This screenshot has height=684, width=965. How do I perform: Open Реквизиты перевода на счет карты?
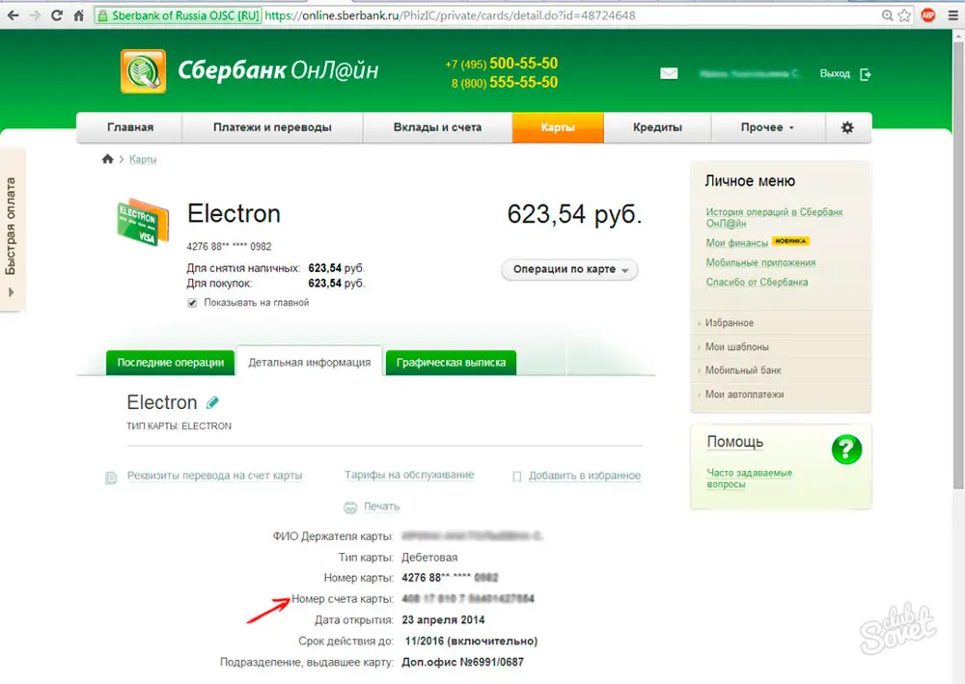pos(215,476)
